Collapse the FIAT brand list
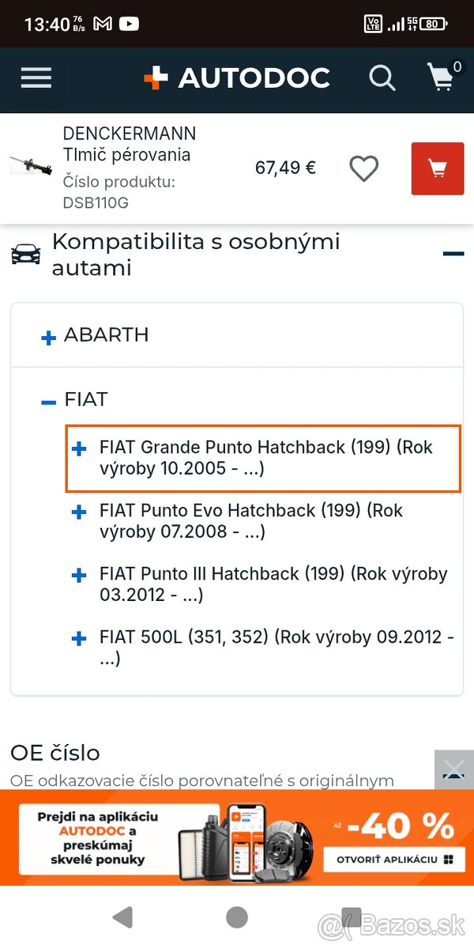Viewport: 474px width, 949px height. pos(49,402)
